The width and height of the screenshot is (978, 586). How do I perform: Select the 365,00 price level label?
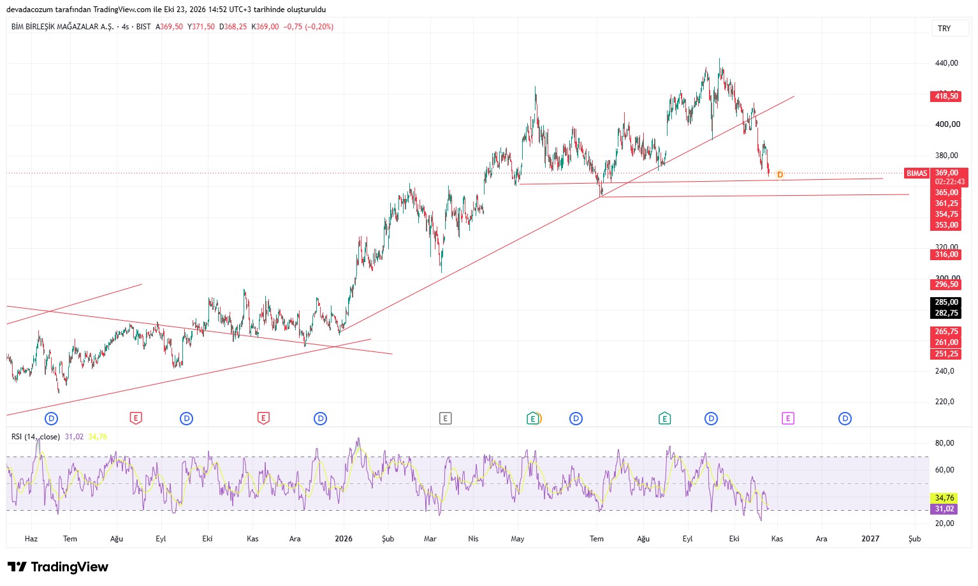[x=946, y=193]
